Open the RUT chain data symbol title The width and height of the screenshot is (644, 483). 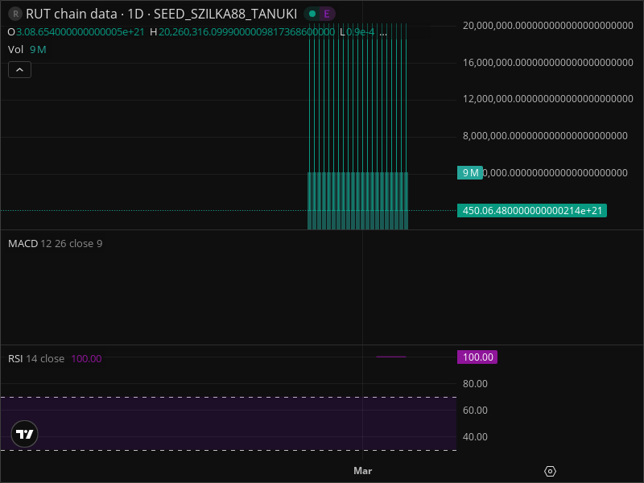(161, 14)
